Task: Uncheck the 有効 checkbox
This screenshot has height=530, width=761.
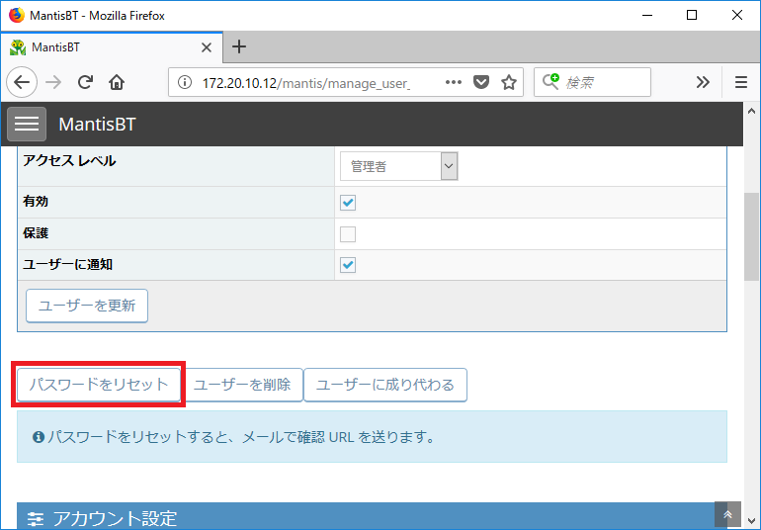Action: click(348, 202)
